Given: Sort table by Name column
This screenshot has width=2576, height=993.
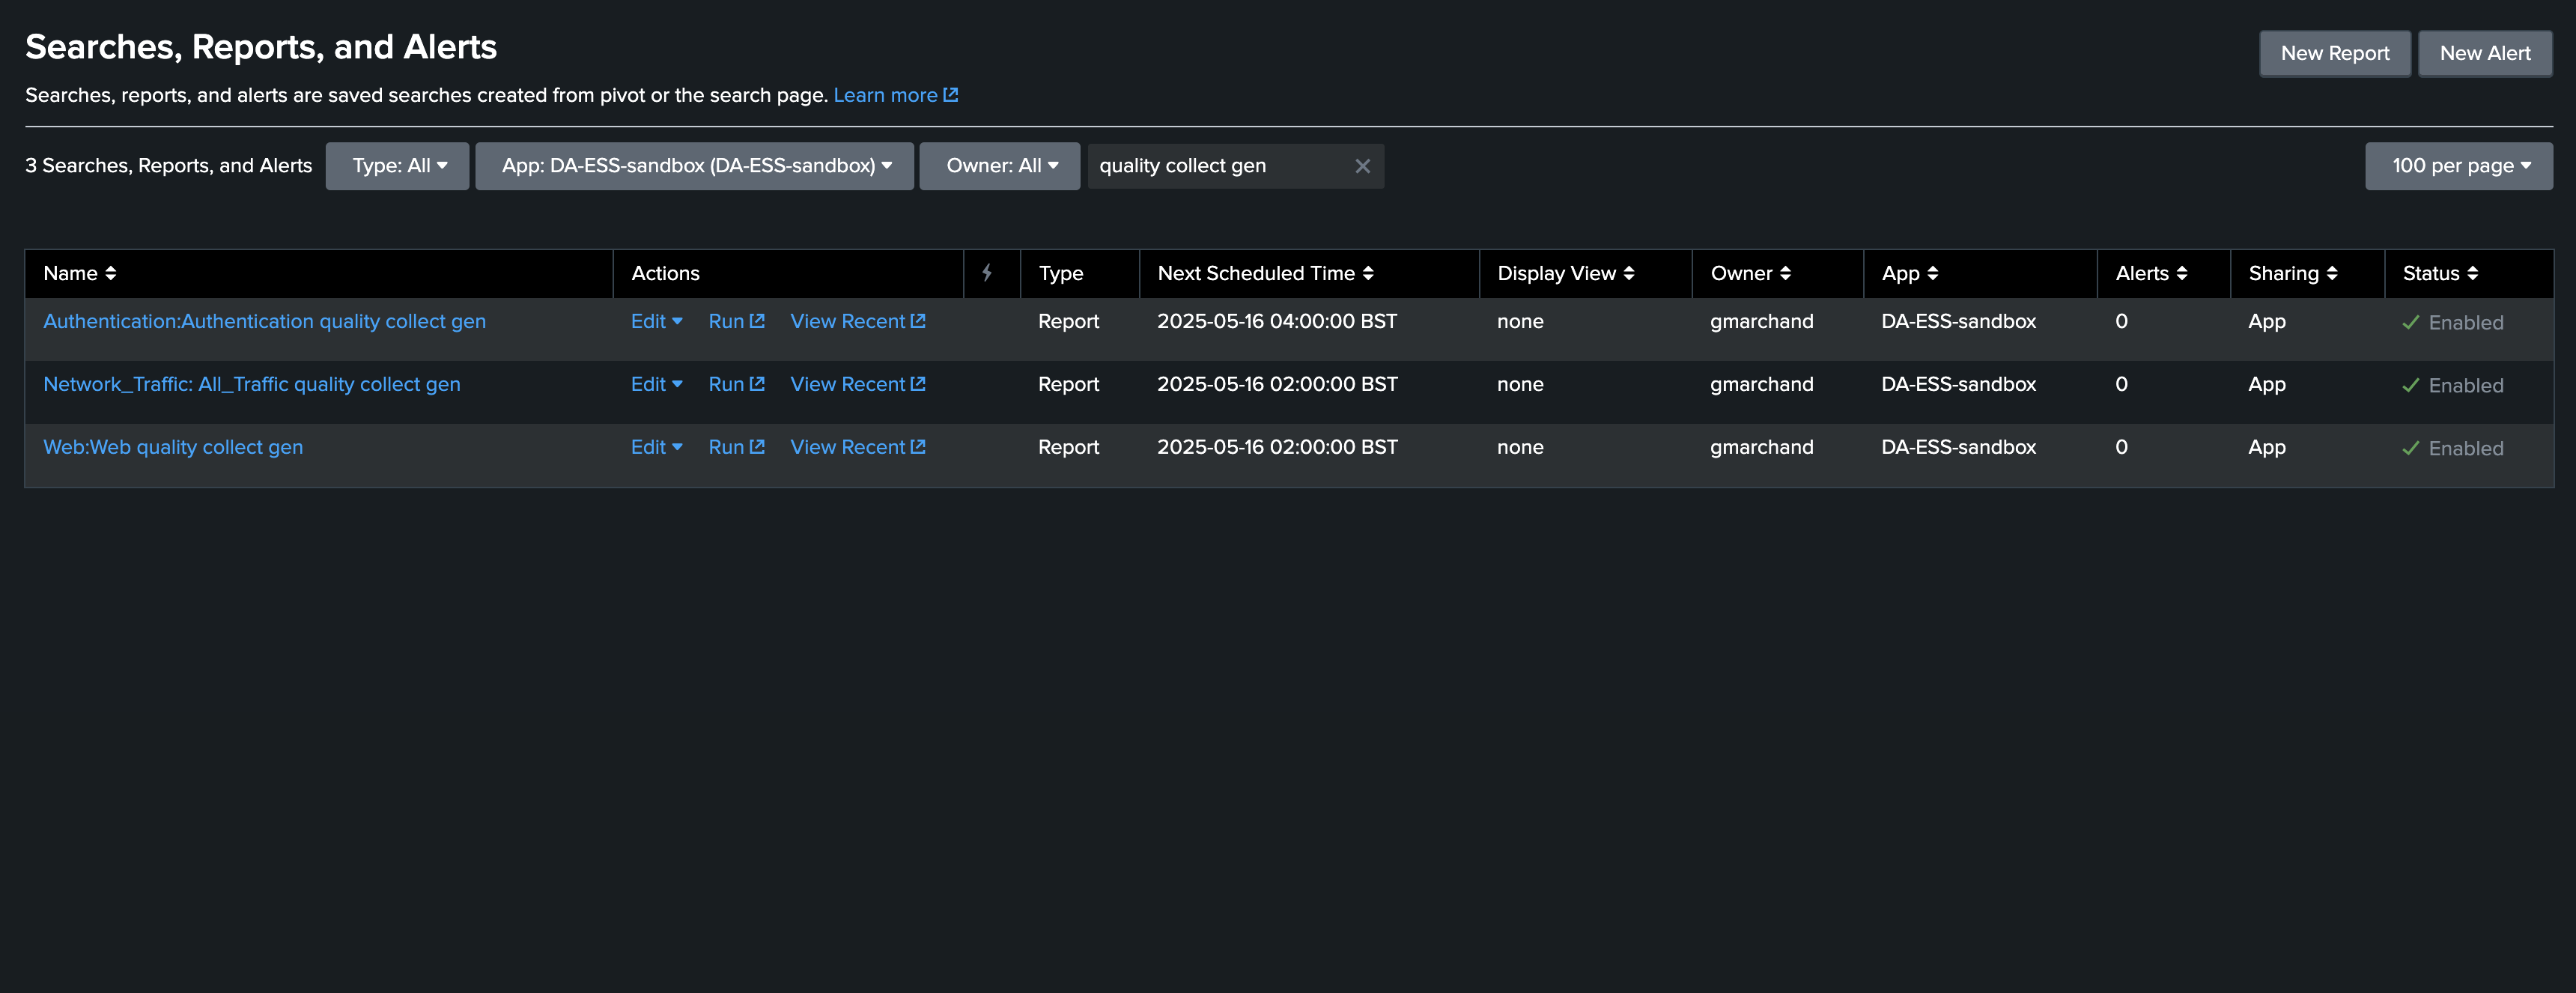Looking at the screenshot, I should [x=80, y=274].
